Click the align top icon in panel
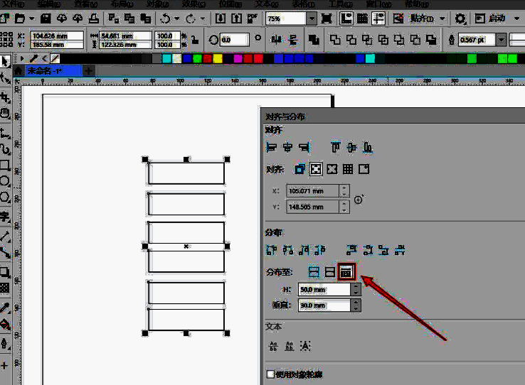The image size is (525, 385). pyautogui.click(x=334, y=148)
